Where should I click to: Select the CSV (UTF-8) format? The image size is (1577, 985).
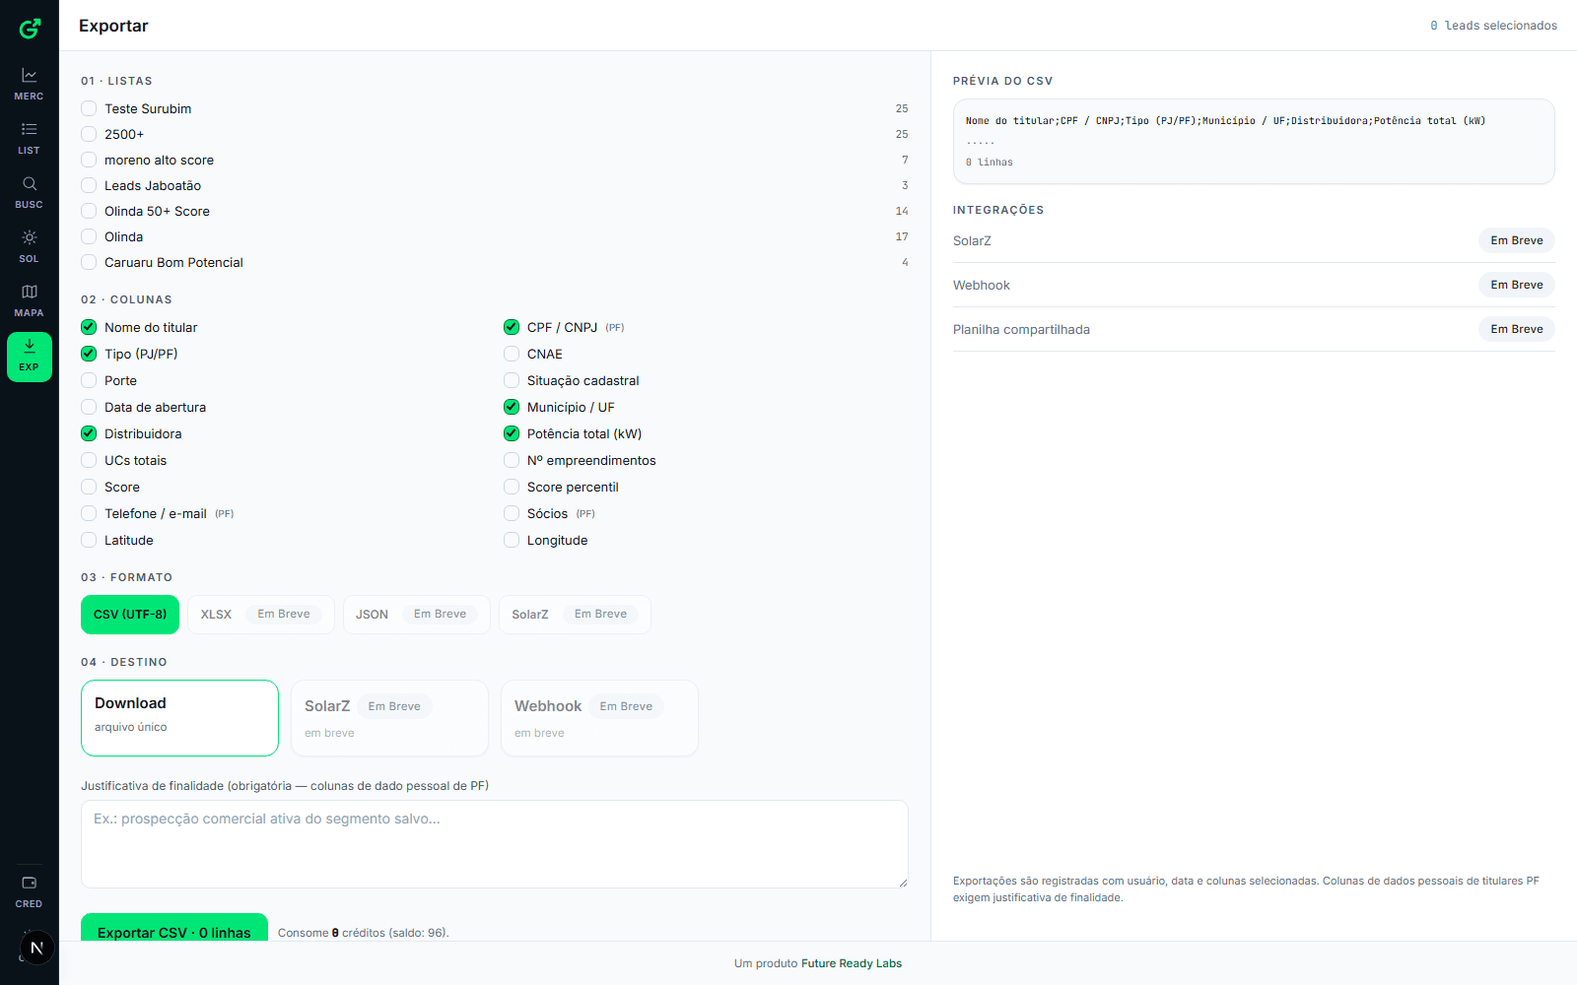click(130, 615)
